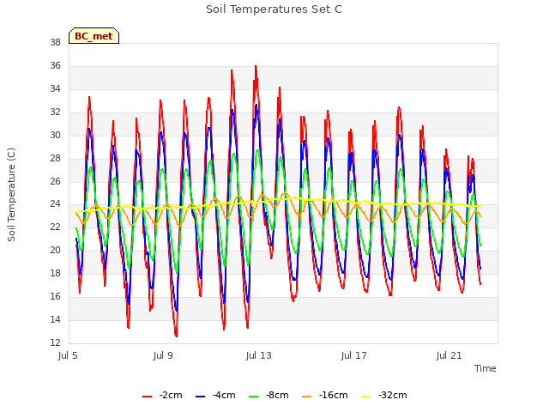549x412 pixels.
Task: Click the Soil Temperature (C) axis label
Action: 11,195
